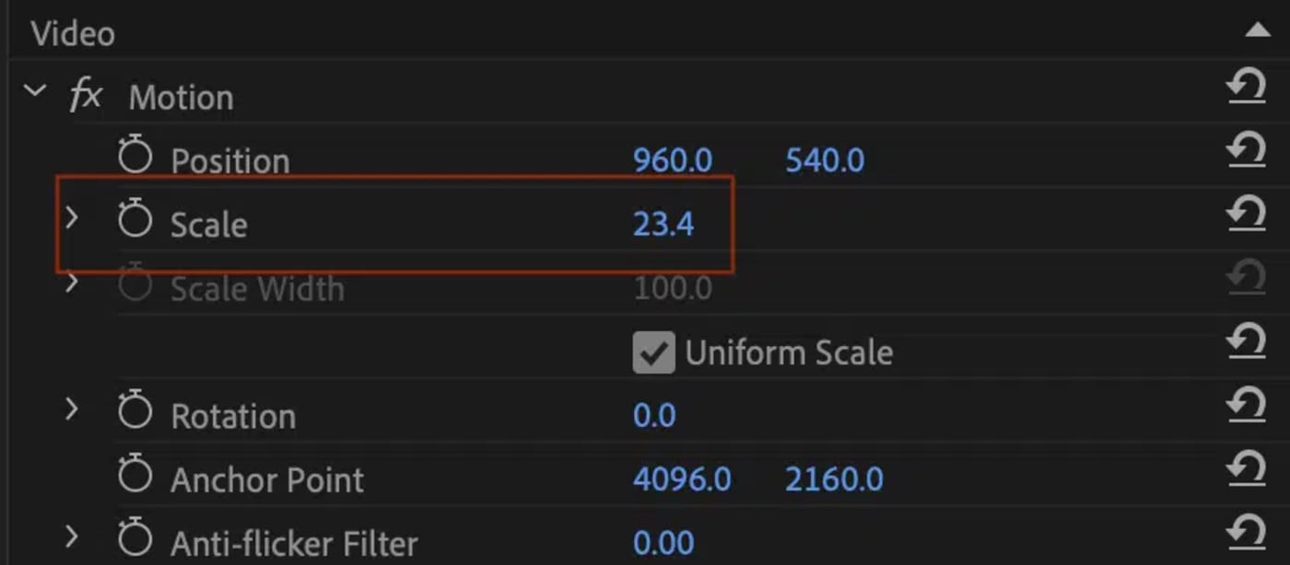Click the Anchor Point value 2160.0
The image size is (1290, 565).
coord(834,479)
